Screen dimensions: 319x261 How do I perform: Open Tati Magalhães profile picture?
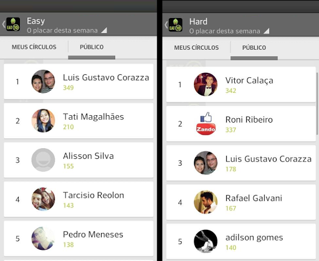coord(43,121)
